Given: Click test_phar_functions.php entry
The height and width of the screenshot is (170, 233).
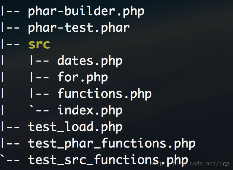Looking at the screenshot, I should coord(112,144).
